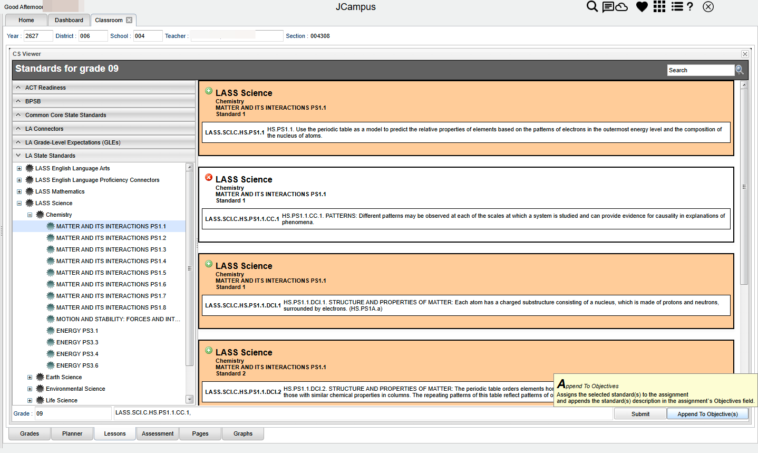This screenshot has height=453, width=758.
Task: Close the Classroom tab with its X
Action: click(x=129, y=20)
